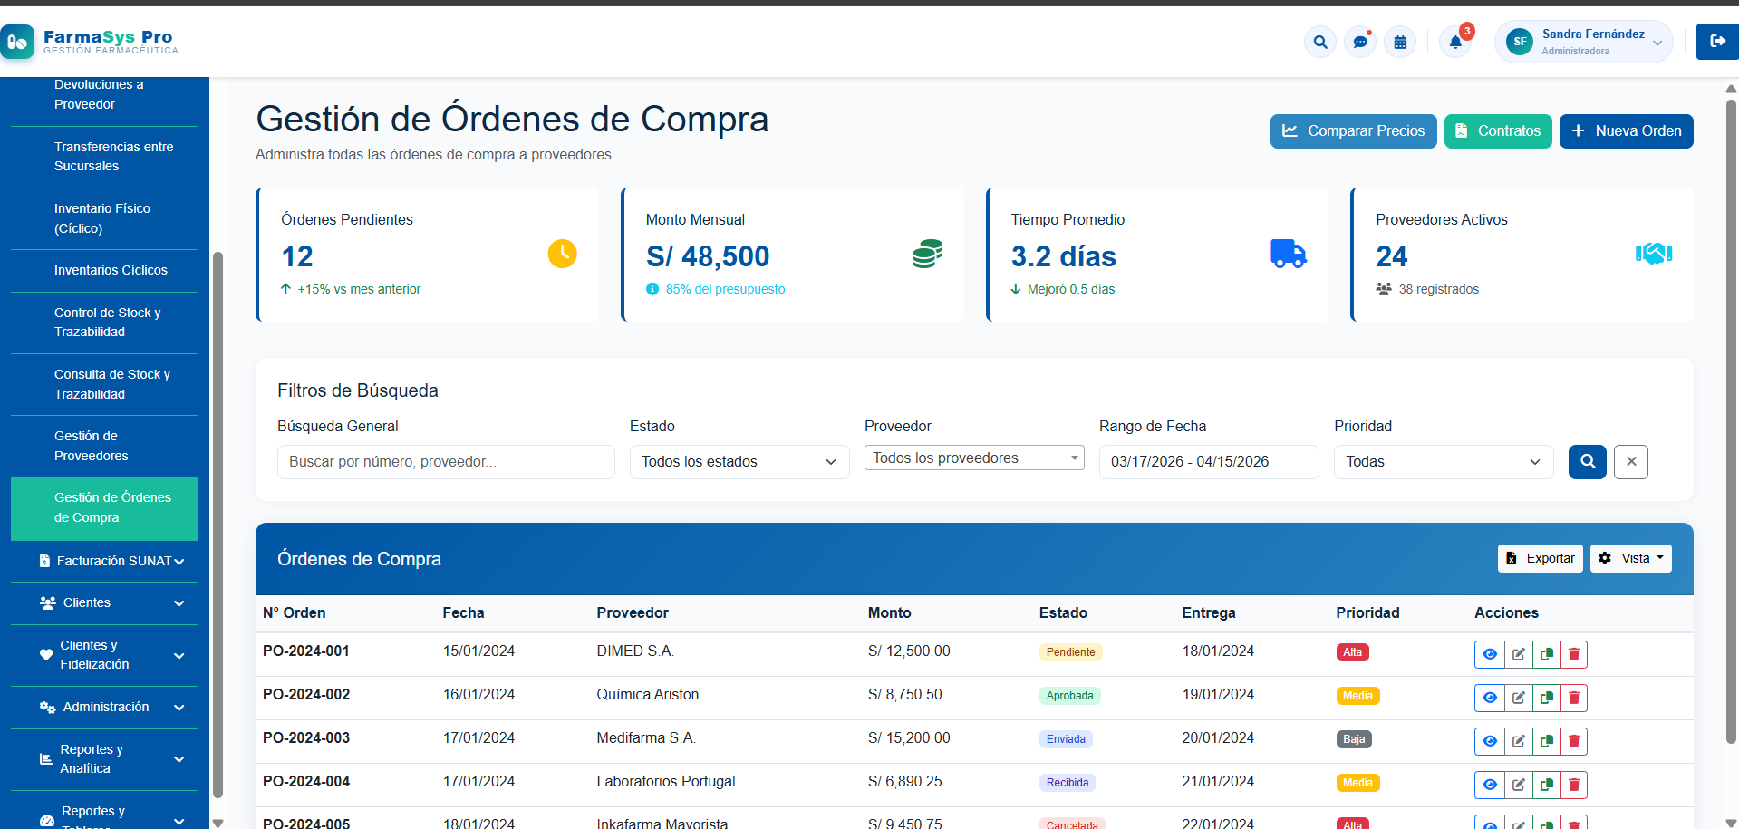Expand the Vista dropdown in the orders table
This screenshot has width=1739, height=829.
[x=1630, y=558]
